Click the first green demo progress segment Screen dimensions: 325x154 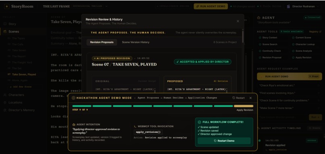[x=82, y=106]
